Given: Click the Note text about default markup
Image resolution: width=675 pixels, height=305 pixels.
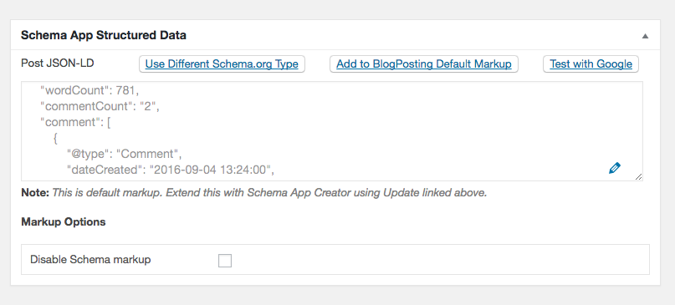Looking at the screenshot, I should (x=254, y=193).
